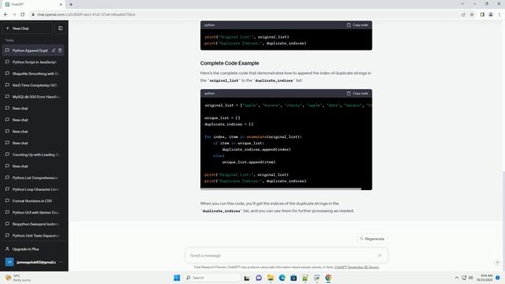Open the Windows Start menu
This screenshot has height=284, width=505.
pos(177,278)
